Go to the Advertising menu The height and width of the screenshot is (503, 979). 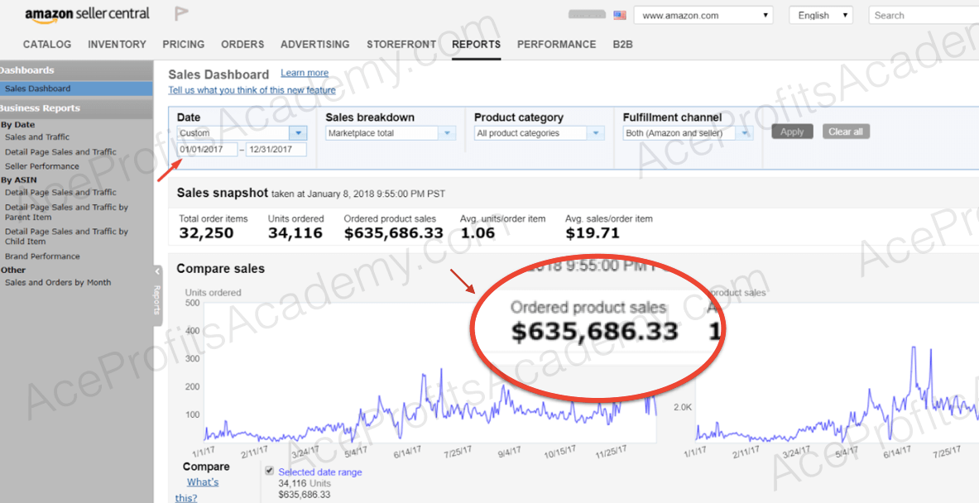314,45
